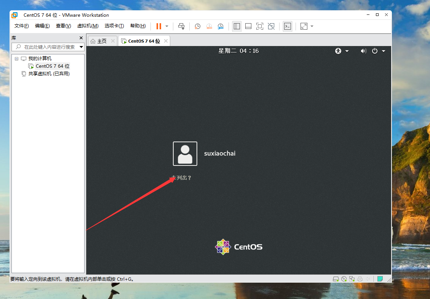Toggle the thumbnail bar view

[x=248, y=26]
